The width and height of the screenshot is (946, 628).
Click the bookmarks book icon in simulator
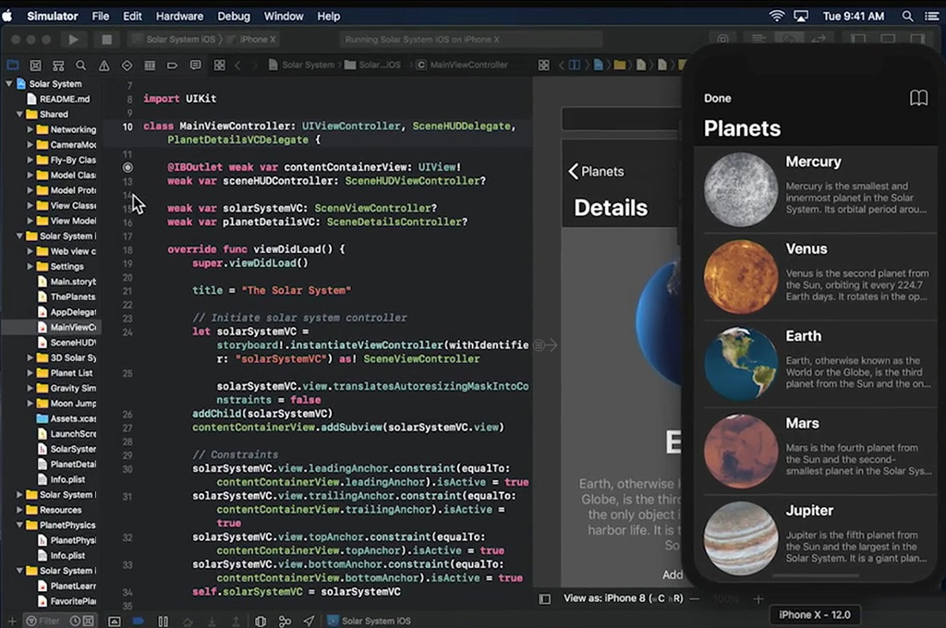(918, 98)
